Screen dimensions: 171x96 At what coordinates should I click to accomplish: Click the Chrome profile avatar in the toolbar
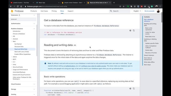coord(157,6)
